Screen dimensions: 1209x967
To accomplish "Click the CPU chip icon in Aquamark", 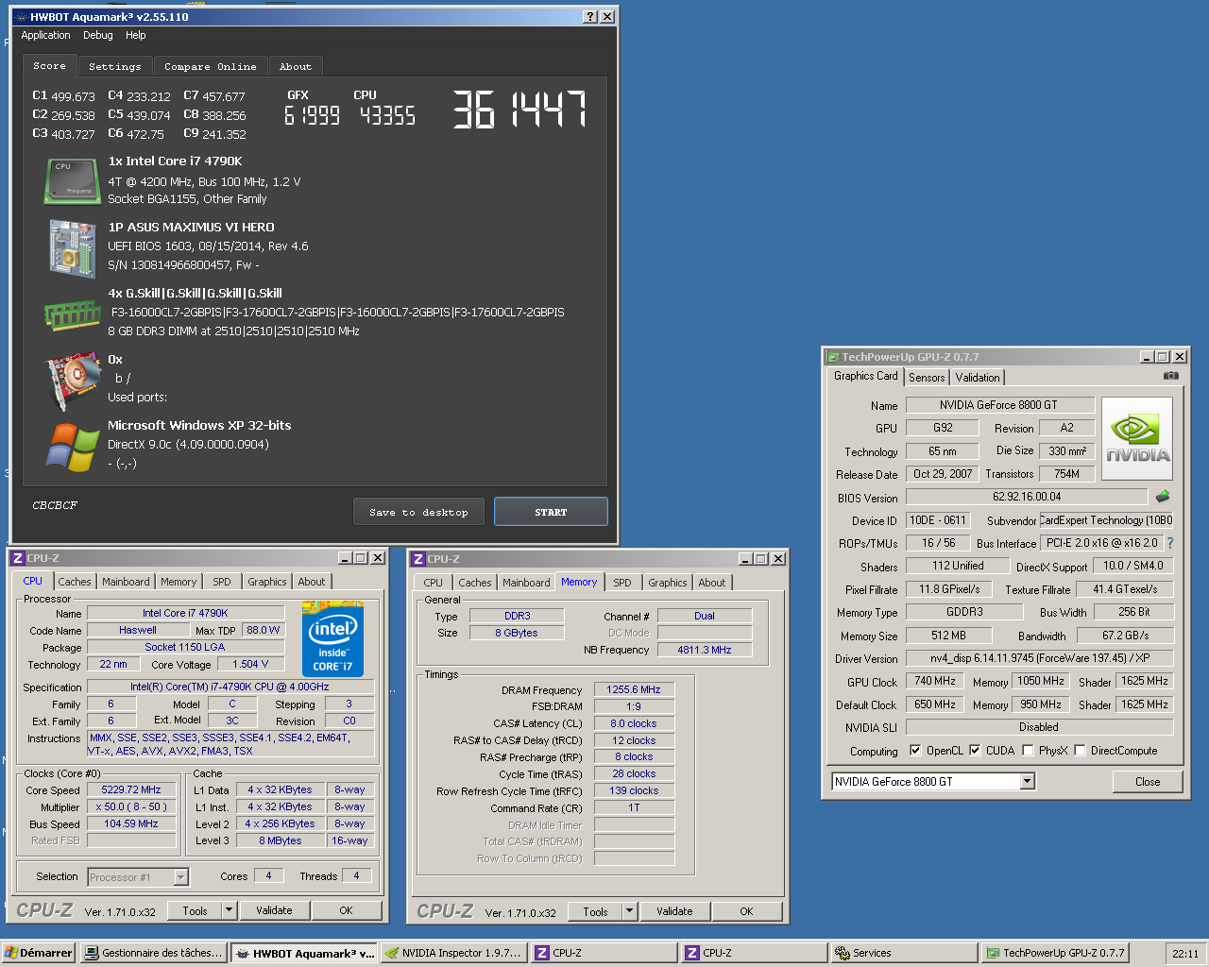I will click(73, 181).
